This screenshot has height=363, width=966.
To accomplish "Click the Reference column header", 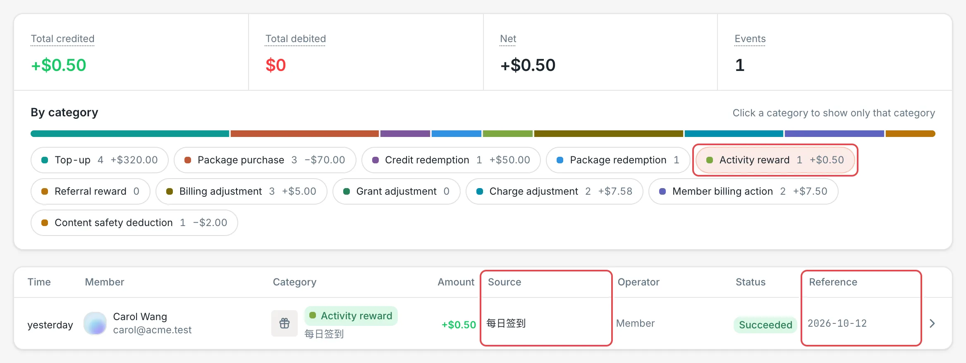I will click(x=833, y=282).
